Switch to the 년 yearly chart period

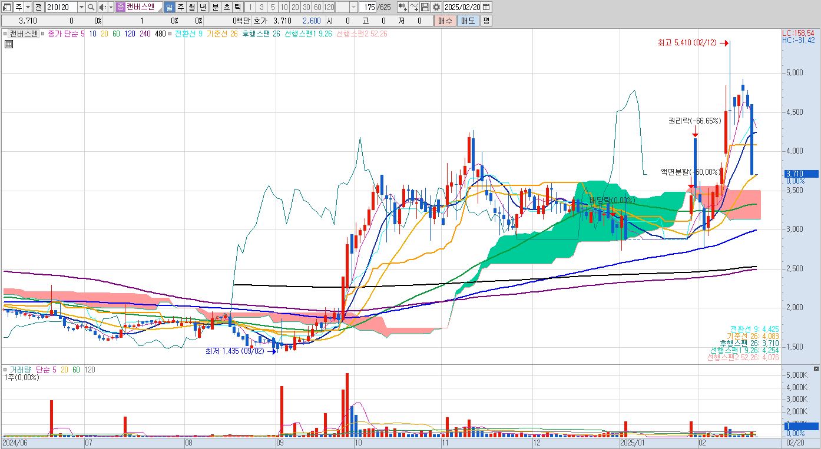203,7
